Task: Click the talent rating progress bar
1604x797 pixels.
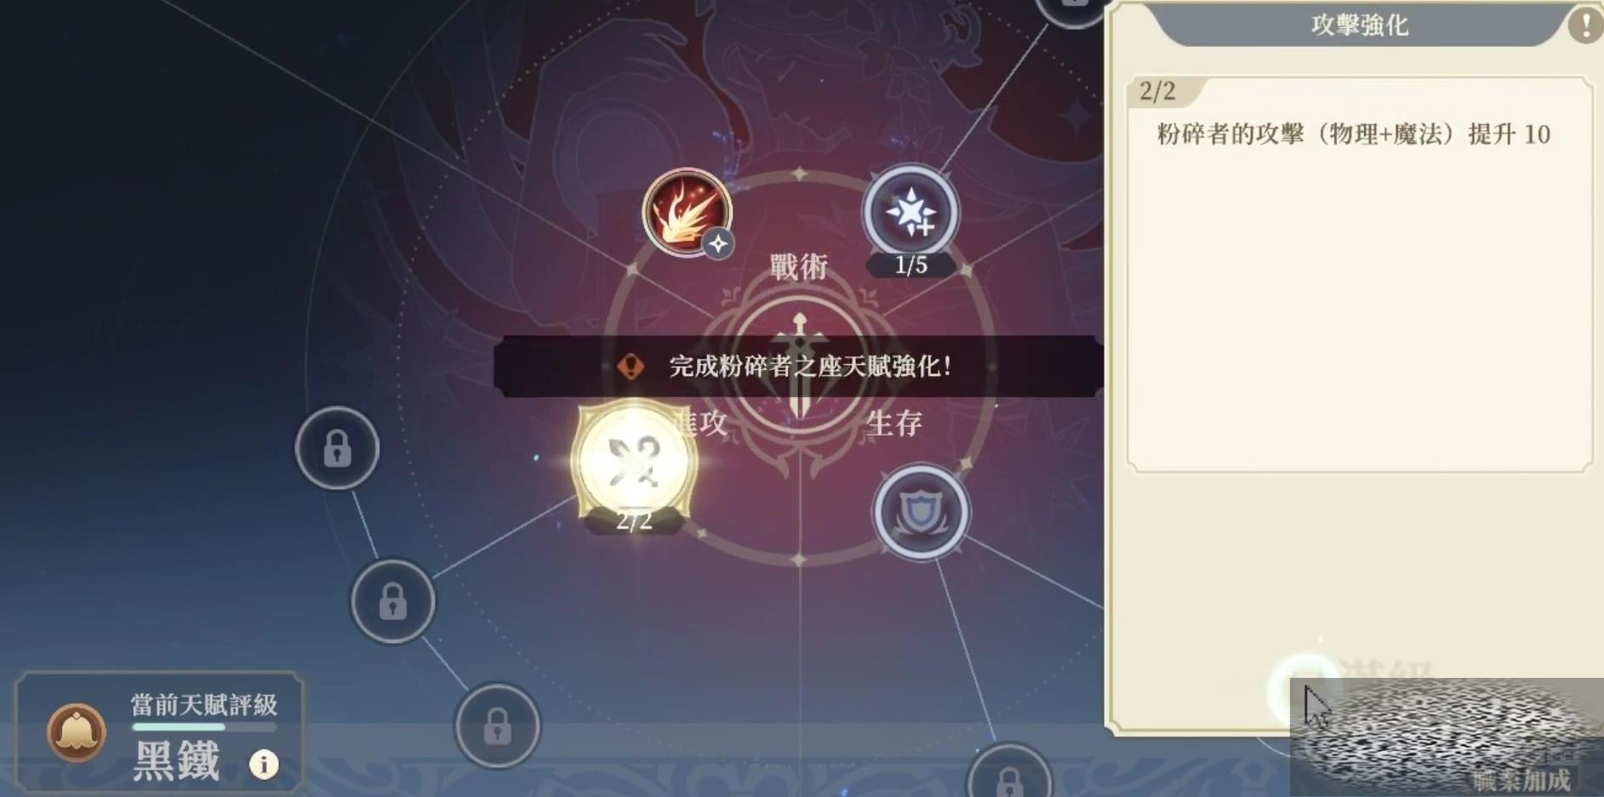Action: (x=204, y=727)
